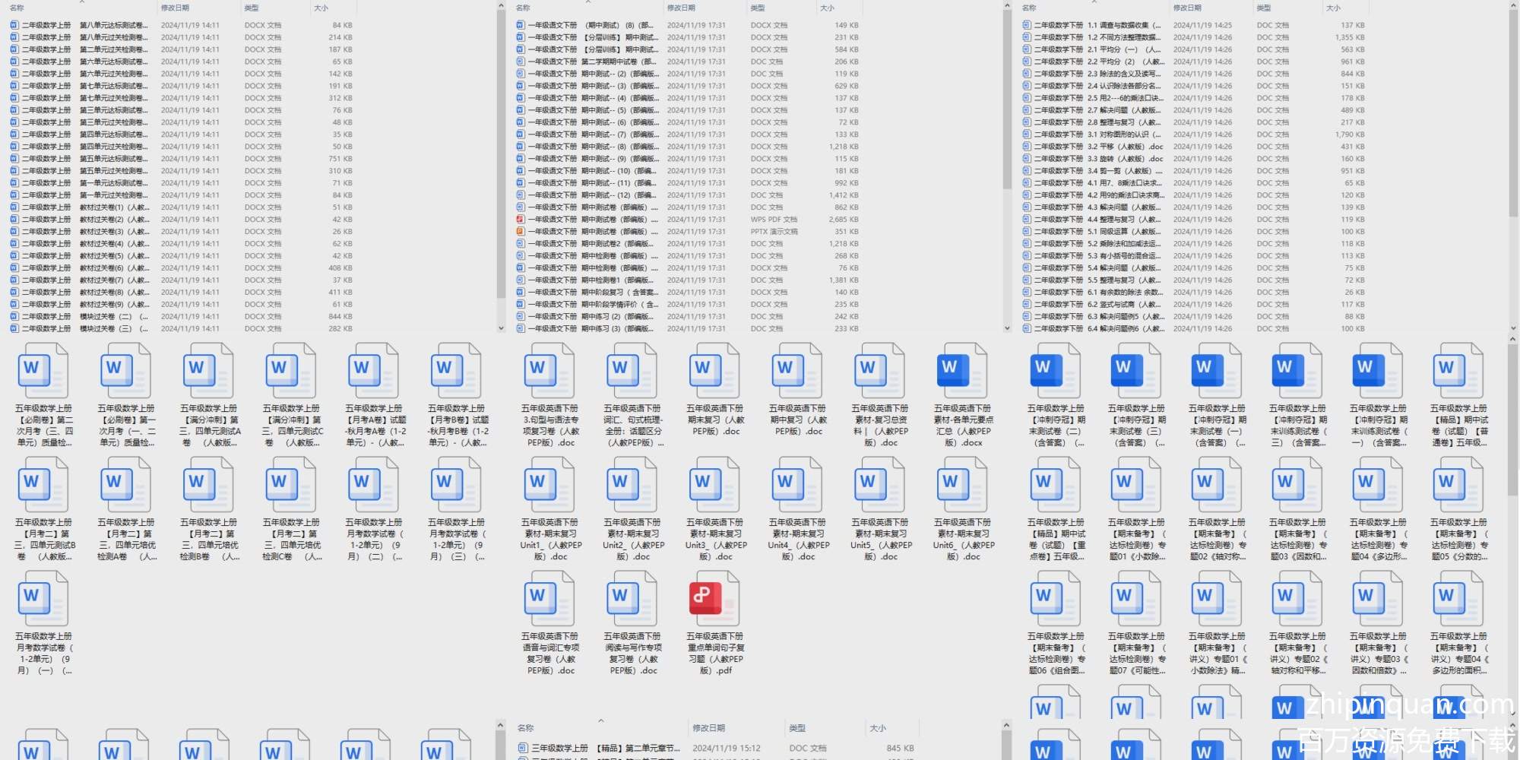Screen dimensions: 1520x760
Task: Select 一年级语文下册 期中测试--(12) row
Action: tap(619, 195)
